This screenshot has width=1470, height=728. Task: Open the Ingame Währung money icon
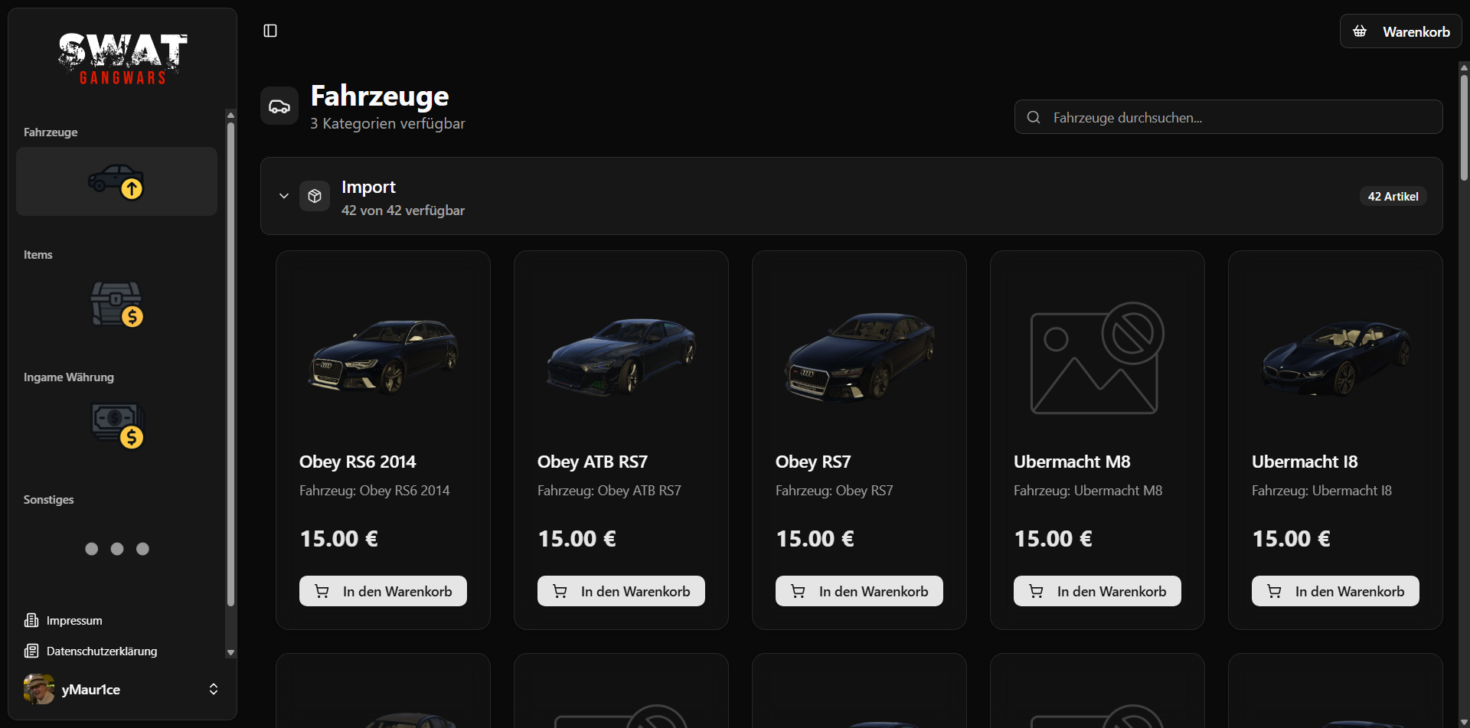[116, 426]
